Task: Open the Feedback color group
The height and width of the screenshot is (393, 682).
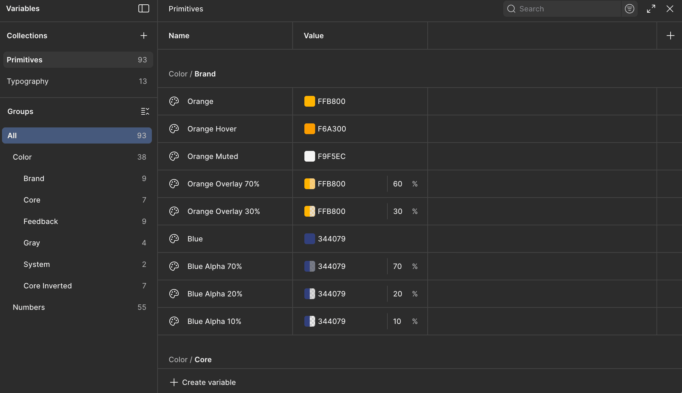Action: 41,221
